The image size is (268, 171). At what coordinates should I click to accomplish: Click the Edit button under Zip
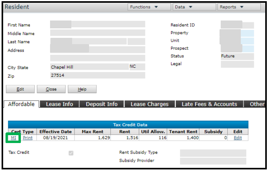(x=20, y=89)
